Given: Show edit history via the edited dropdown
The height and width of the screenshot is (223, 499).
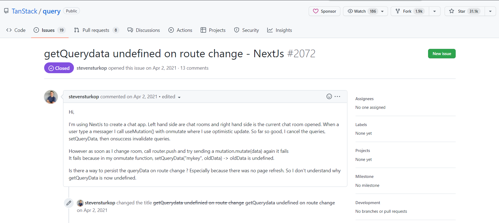Looking at the screenshot, I should pos(171,97).
